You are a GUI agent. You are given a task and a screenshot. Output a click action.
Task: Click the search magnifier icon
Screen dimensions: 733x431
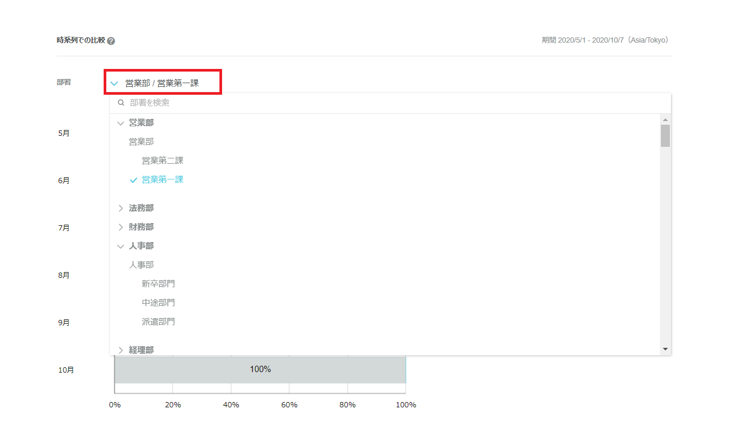pos(121,103)
